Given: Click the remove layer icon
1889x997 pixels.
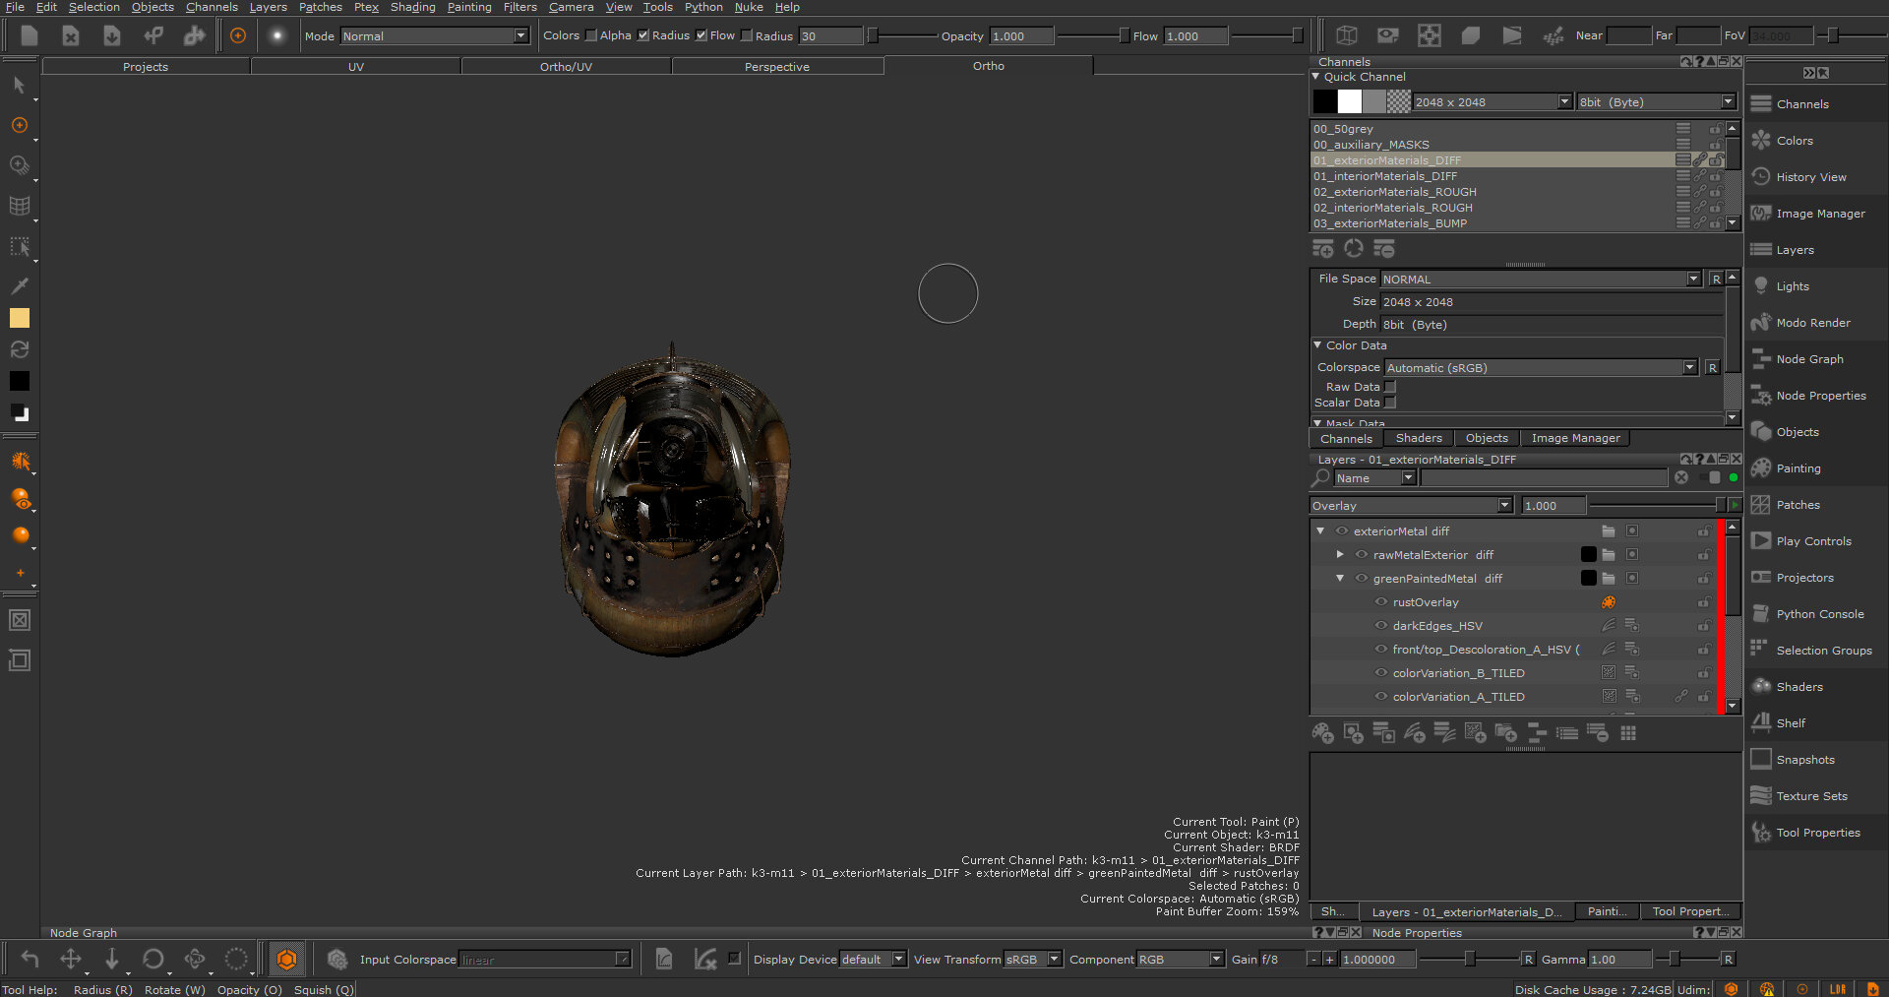Looking at the screenshot, I should point(1597,733).
